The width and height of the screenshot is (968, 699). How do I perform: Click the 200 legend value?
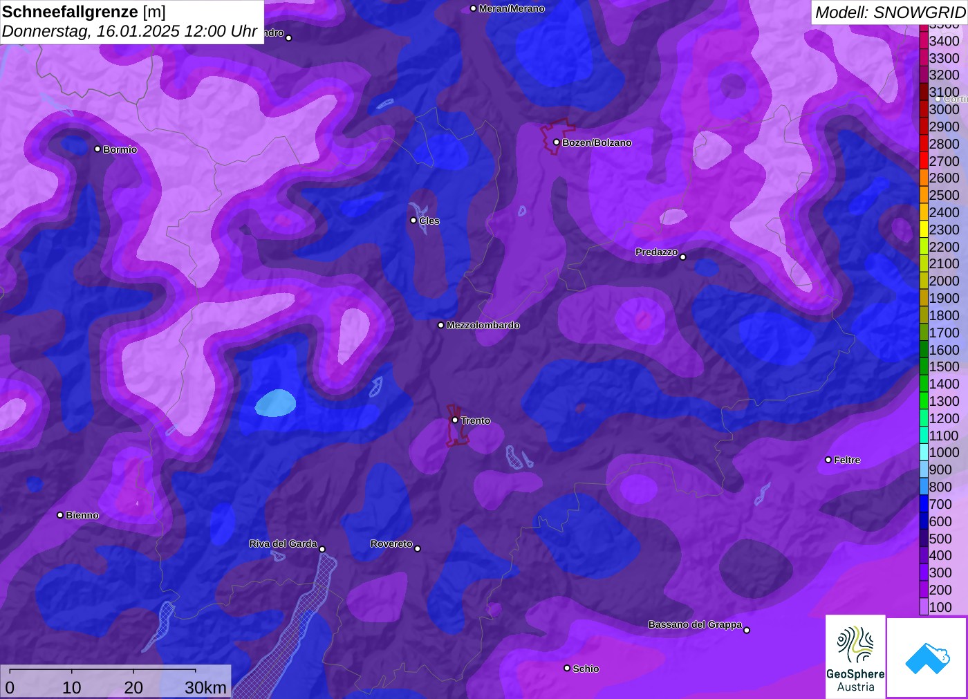940,590
